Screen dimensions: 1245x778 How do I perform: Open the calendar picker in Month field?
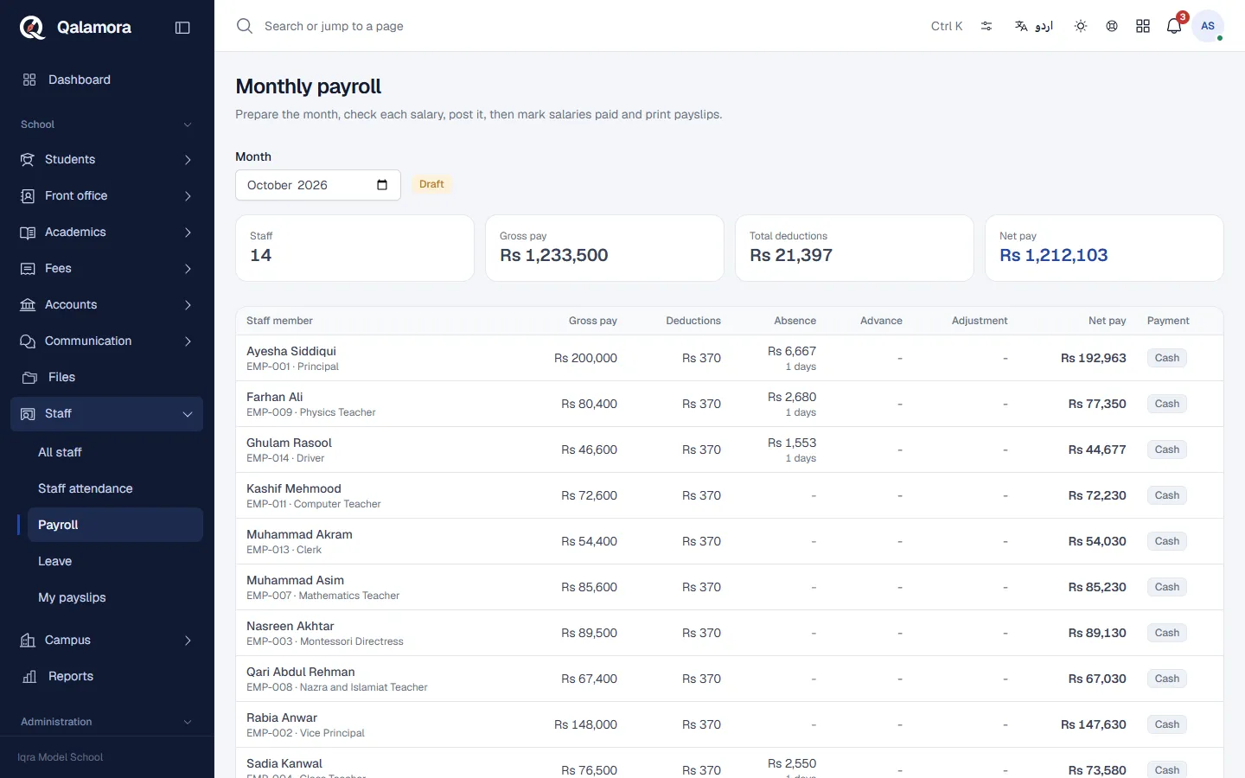(x=382, y=185)
